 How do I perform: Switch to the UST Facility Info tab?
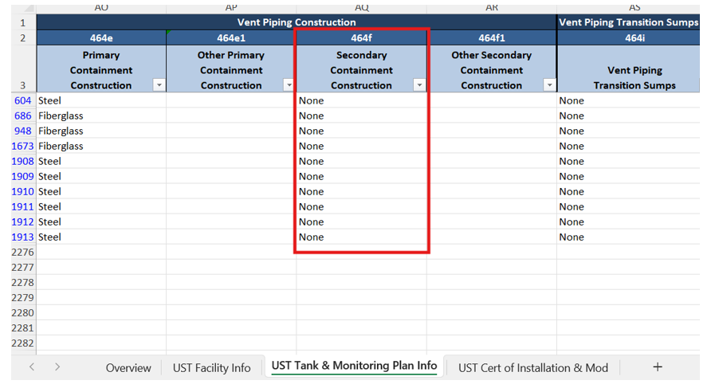(x=211, y=368)
